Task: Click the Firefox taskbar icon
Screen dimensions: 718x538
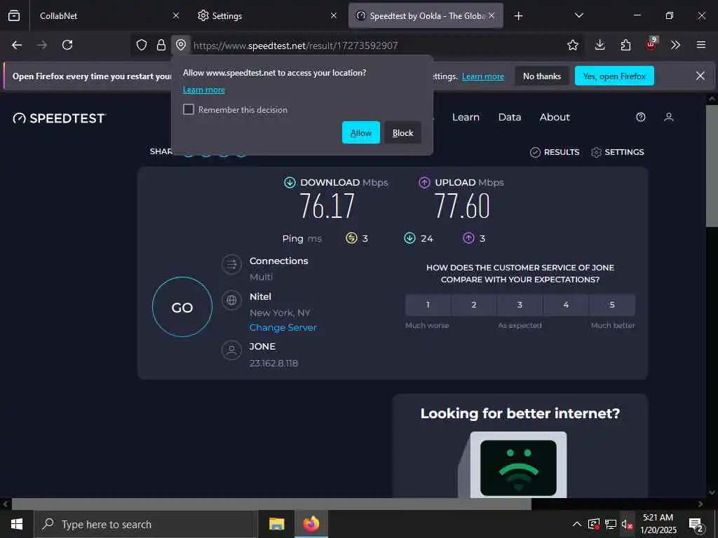Action: [311, 524]
